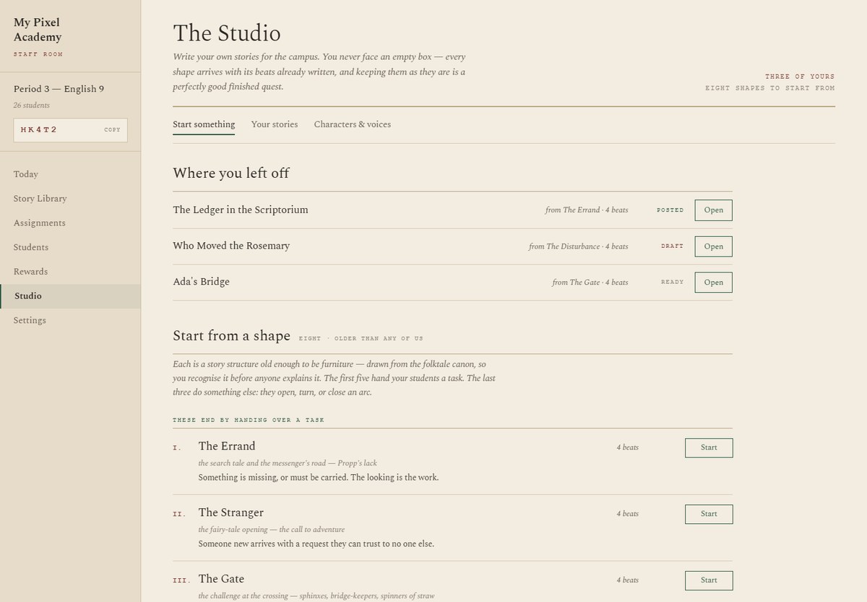Viewport: 867px width, 602px height.
Task: Click the Who Moved the Rosemary title
Action: click(x=231, y=246)
